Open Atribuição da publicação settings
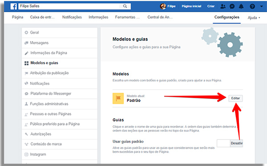 pos(60,73)
